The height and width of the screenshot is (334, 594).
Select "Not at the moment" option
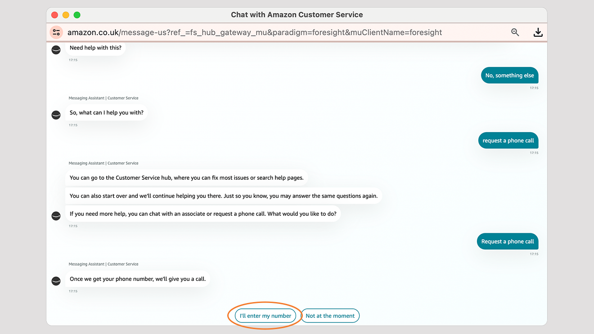[x=330, y=316]
